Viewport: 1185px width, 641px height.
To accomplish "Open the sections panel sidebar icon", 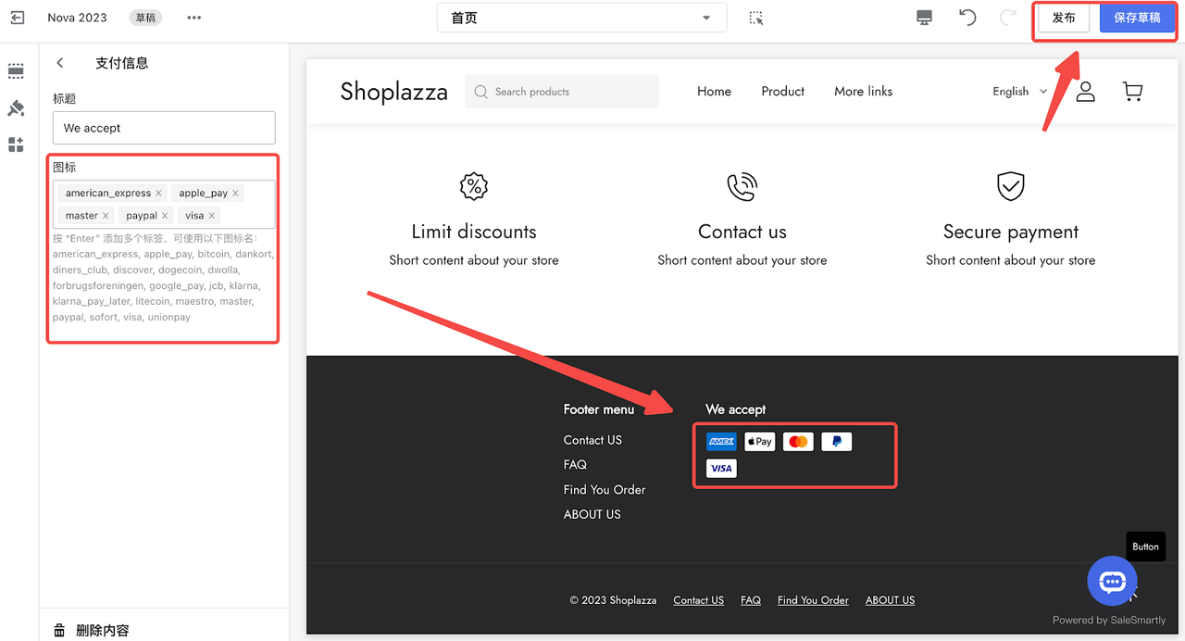I will tap(16, 71).
